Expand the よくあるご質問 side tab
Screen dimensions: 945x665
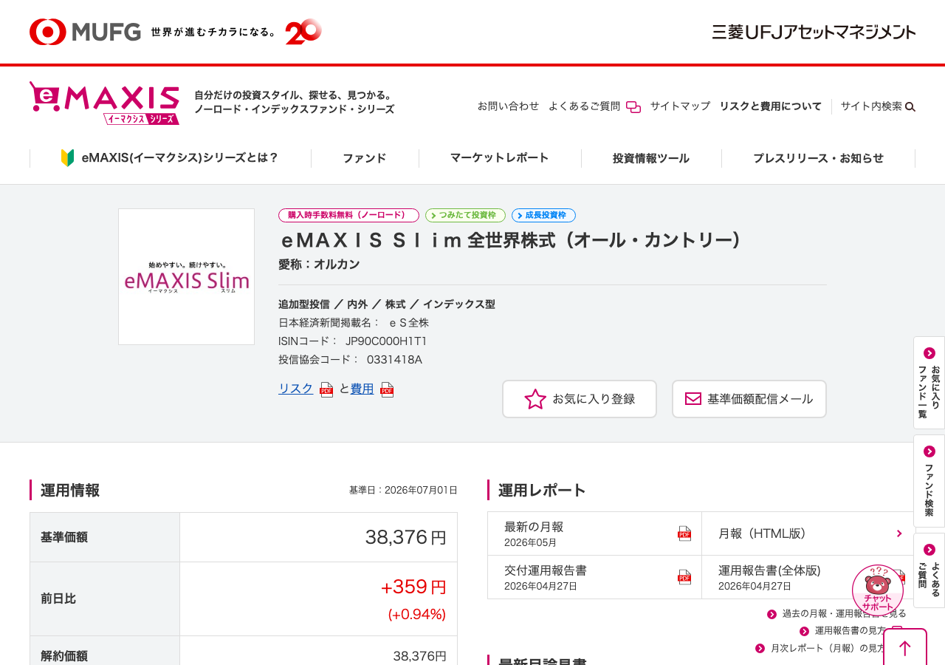[929, 570]
